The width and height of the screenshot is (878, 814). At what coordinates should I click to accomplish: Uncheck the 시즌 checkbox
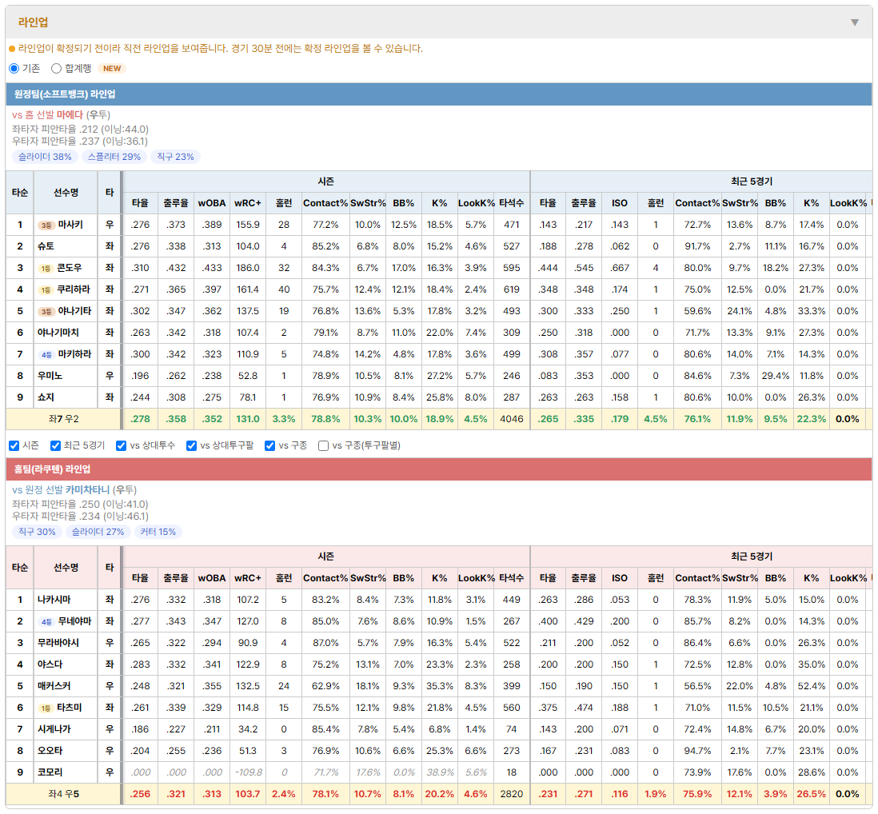pos(14,445)
